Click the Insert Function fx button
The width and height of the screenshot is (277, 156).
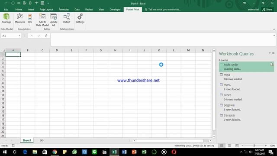(46, 36)
